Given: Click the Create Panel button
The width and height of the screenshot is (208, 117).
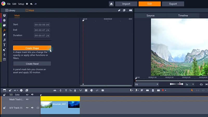Looking at the screenshot, I should 32,64.
